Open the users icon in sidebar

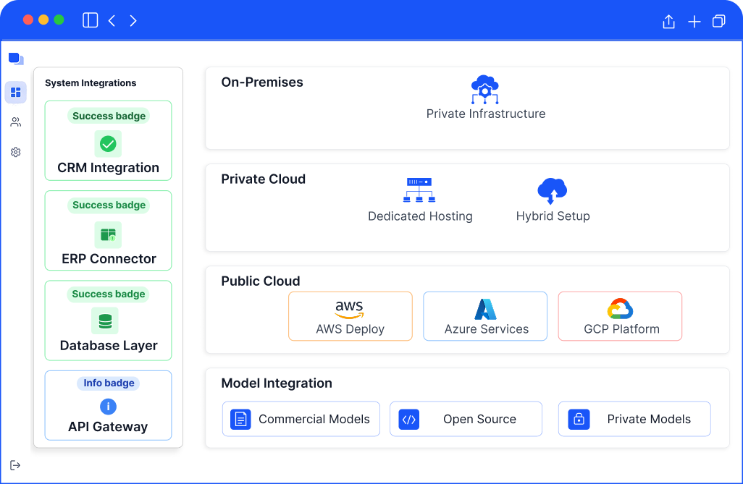click(x=16, y=122)
